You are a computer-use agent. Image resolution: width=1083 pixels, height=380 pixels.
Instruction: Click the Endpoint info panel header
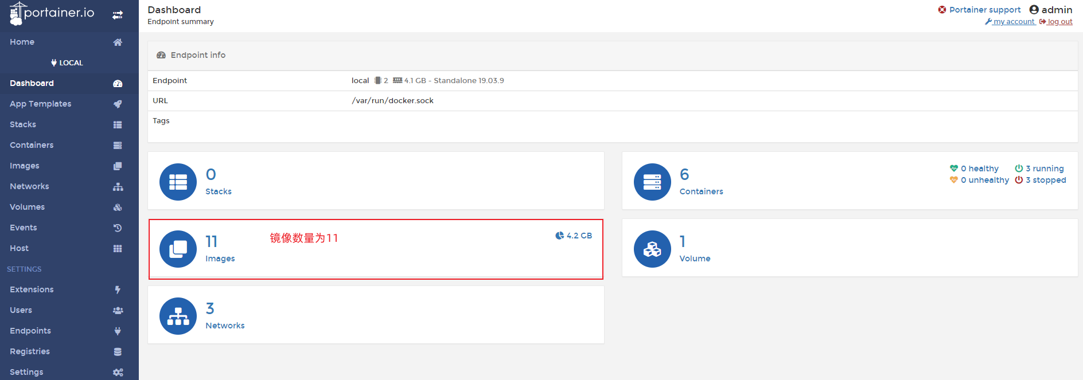tap(613, 56)
